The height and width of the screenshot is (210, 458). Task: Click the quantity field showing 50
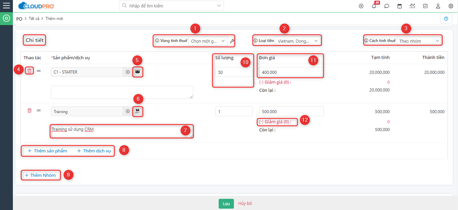pyautogui.click(x=234, y=72)
